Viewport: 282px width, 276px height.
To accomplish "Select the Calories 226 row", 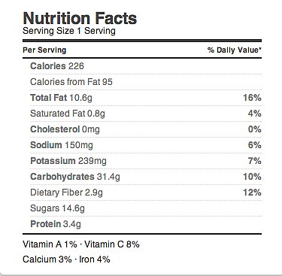I will [x=146, y=66].
